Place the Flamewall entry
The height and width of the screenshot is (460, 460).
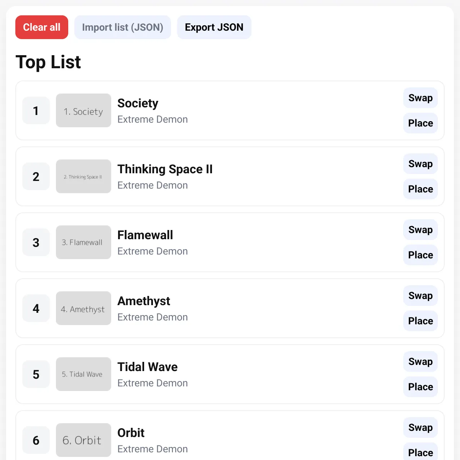click(421, 255)
